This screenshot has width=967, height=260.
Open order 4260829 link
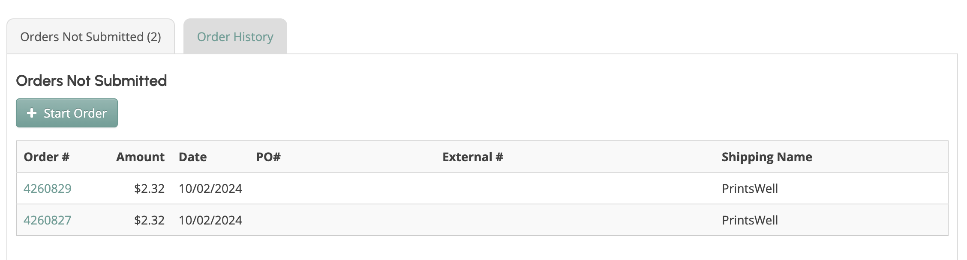click(x=48, y=189)
